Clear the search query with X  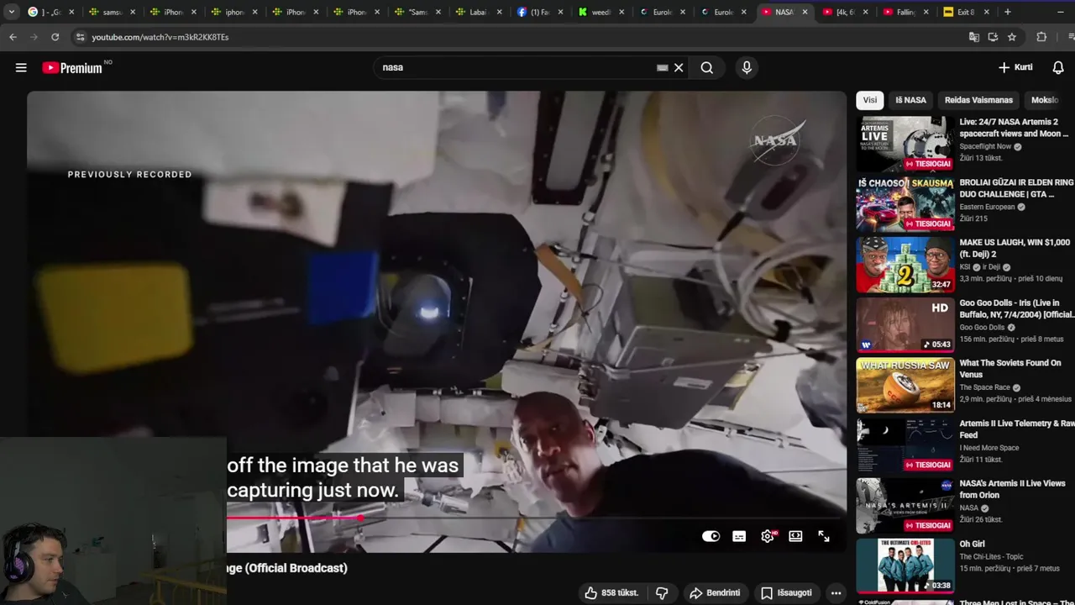coord(679,68)
